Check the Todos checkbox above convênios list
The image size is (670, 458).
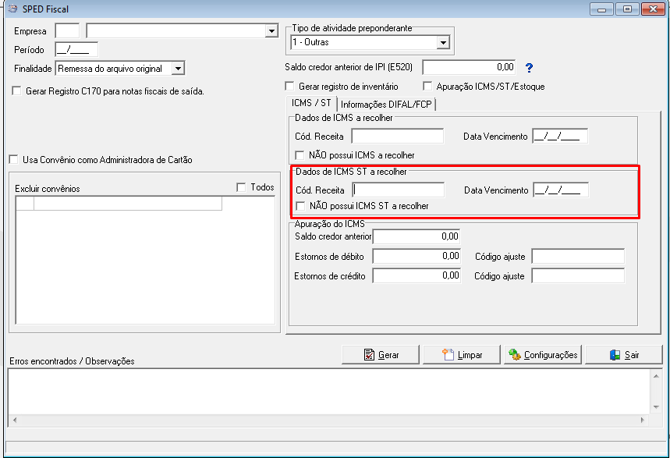[x=242, y=187]
